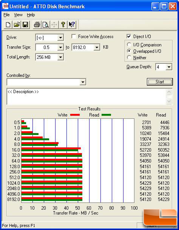Image resolution: width=179 pixels, height=230 pixels.
Task: Uncheck the Direct I/O checkbox
Action: click(x=129, y=36)
